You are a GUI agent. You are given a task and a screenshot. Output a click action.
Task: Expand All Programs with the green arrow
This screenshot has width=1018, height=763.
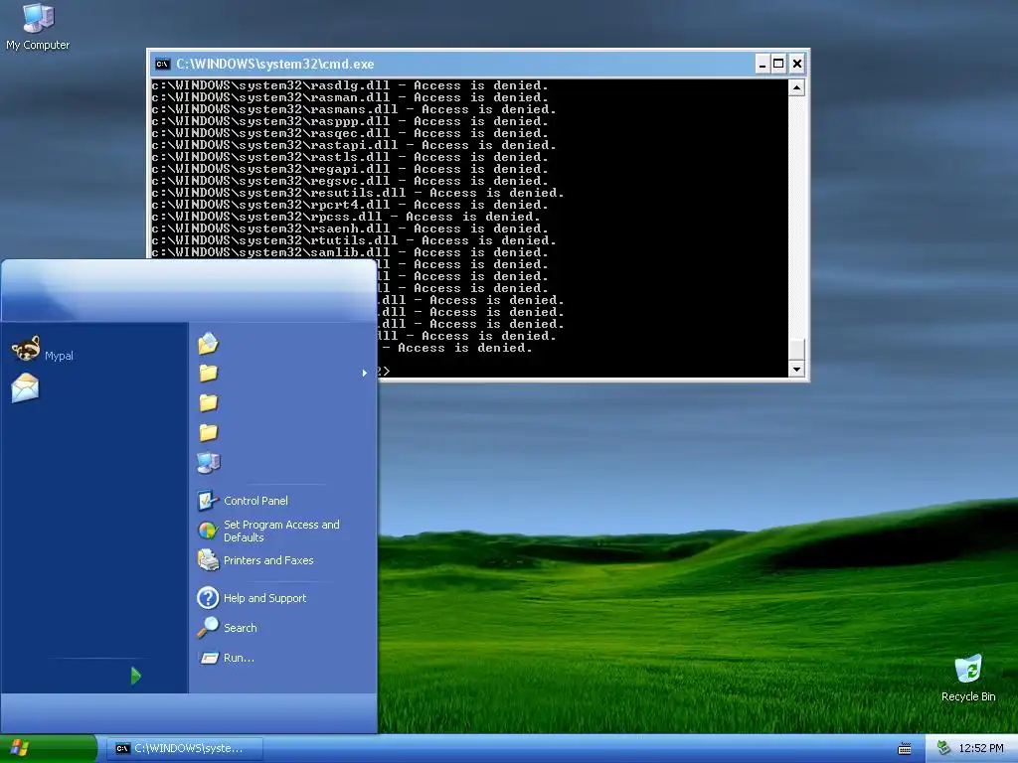(x=135, y=676)
